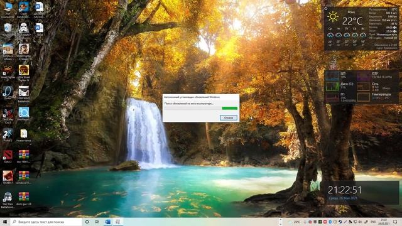Image resolution: width=402 pixels, height=226 pixels.
Task: Launch the Dota 2 shortcut
Action: pyautogui.click(x=8, y=156)
